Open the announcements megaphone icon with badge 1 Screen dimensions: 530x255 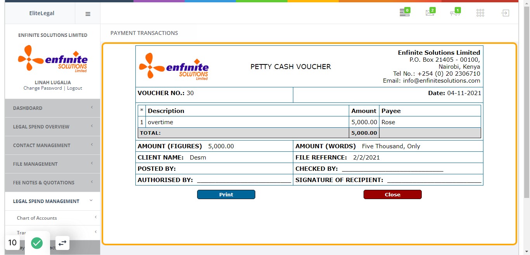point(455,12)
